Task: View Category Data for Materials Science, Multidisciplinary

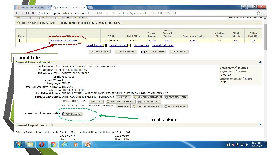Action: [x=176, y=106]
